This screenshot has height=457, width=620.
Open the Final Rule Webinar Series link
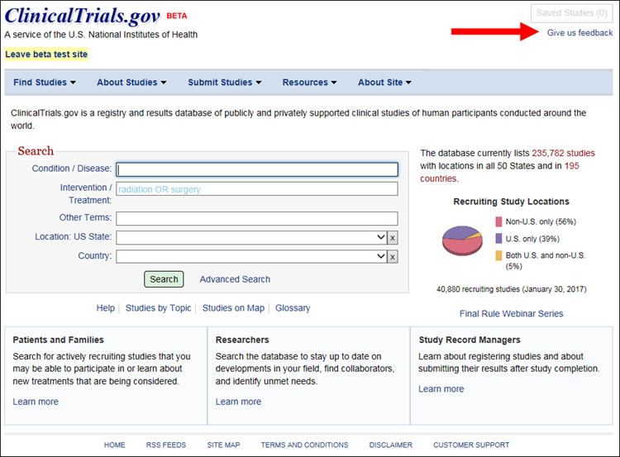[x=511, y=313]
